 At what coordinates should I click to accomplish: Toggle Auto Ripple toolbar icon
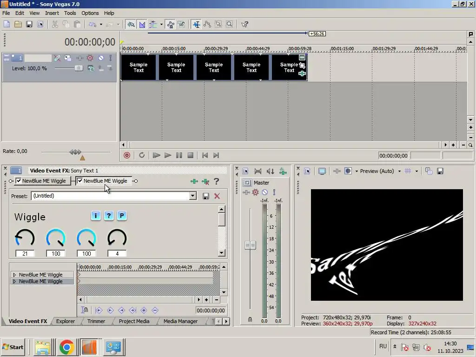pos(153,24)
